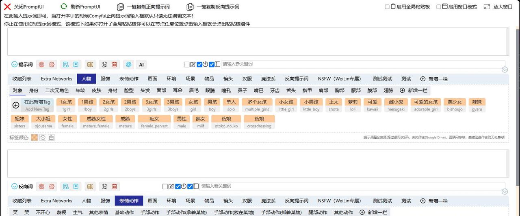Select 笑 sub-tab in 反向词 section
The image size is (520, 216).
15,212
